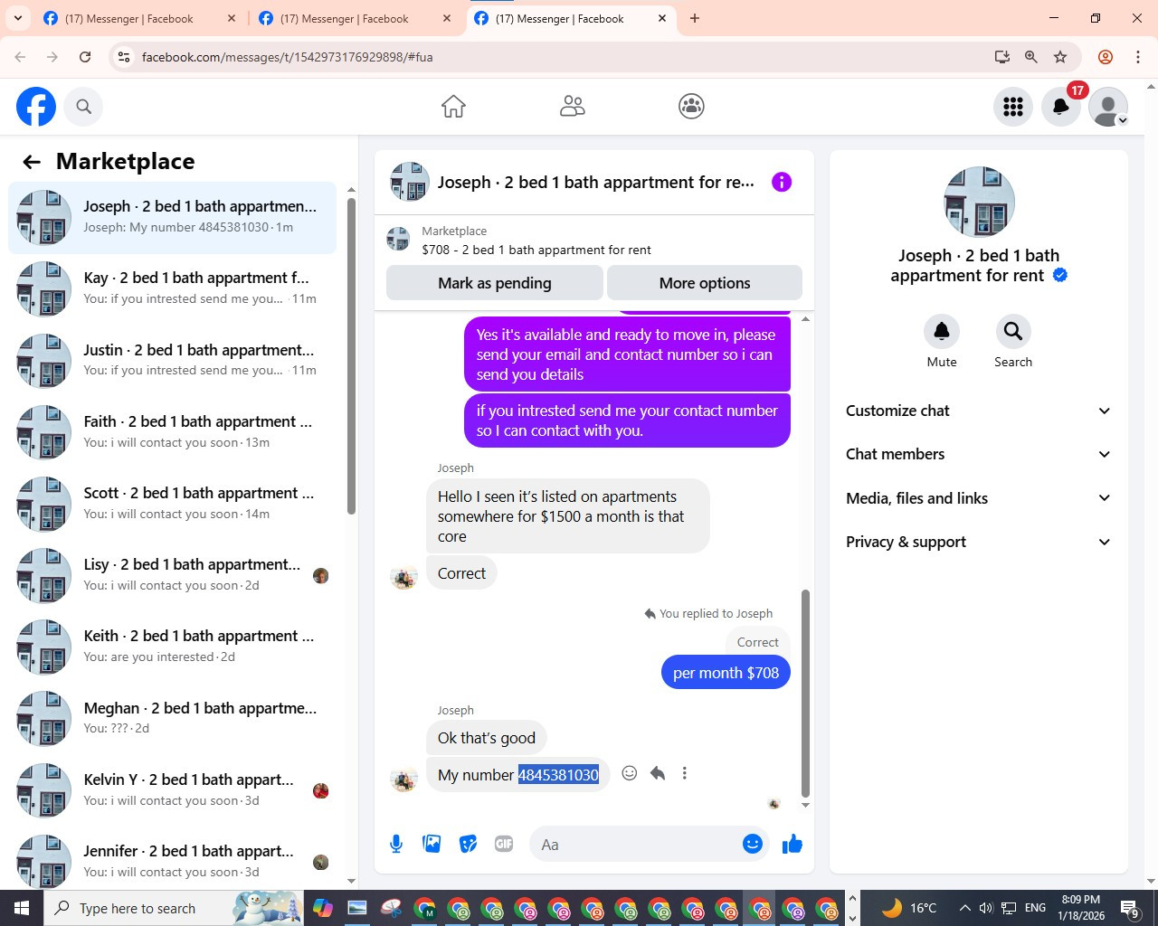The height and width of the screenshot is (926, 1158).
Task: Open the Groups icon in top navigation
Action: click(691, 107)
